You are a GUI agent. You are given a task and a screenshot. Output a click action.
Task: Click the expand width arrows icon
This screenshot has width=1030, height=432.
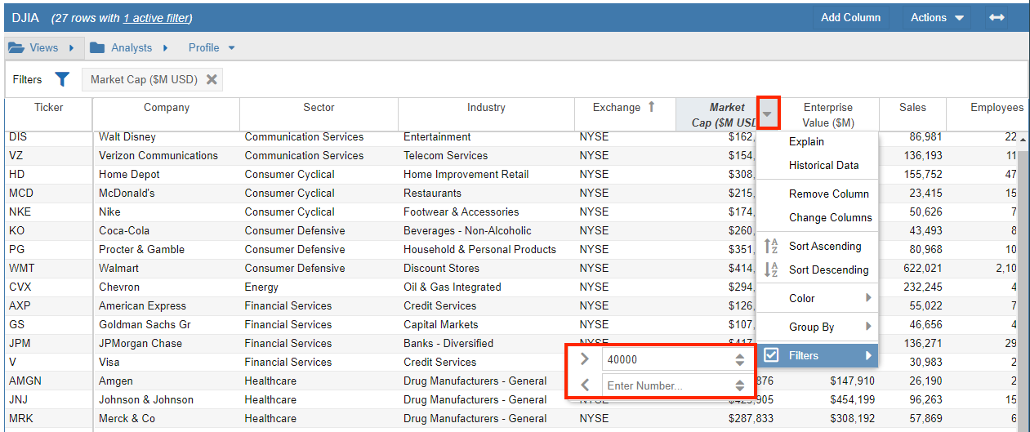[997, 18]
